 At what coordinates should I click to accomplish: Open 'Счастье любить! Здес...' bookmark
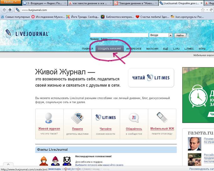(152, 17)
